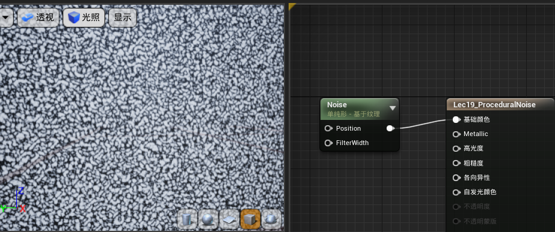This screenshot has height=232, width=555.
Task: Click the Metallic input pin
Action: [456, 134]
